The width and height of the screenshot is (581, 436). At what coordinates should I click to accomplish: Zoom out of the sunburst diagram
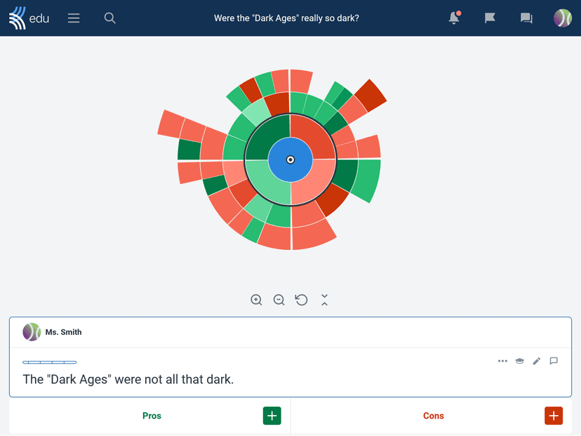tap(279, 300)
